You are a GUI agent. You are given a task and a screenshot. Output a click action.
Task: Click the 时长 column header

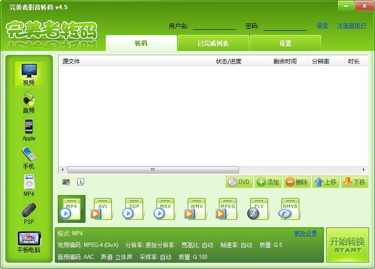pos(356,61)
